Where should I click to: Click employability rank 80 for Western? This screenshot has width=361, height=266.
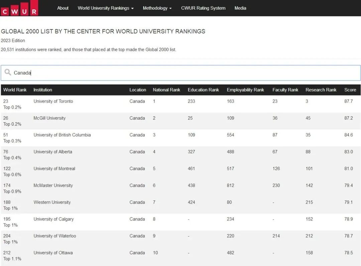[229, 202]
